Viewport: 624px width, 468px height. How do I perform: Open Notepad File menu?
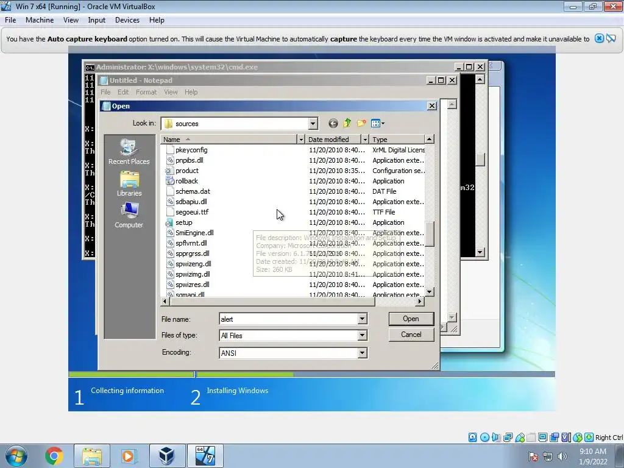click(105, 92)
